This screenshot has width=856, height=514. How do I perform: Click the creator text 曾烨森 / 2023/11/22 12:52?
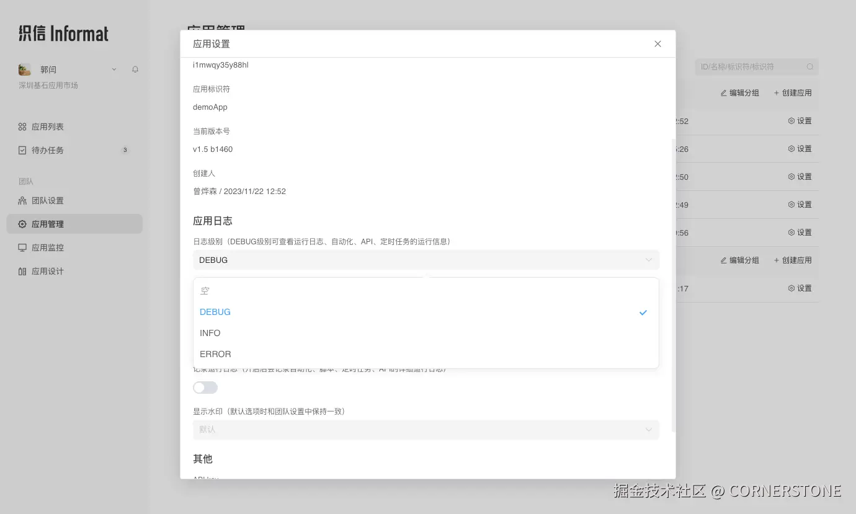[x=239, y=192]
